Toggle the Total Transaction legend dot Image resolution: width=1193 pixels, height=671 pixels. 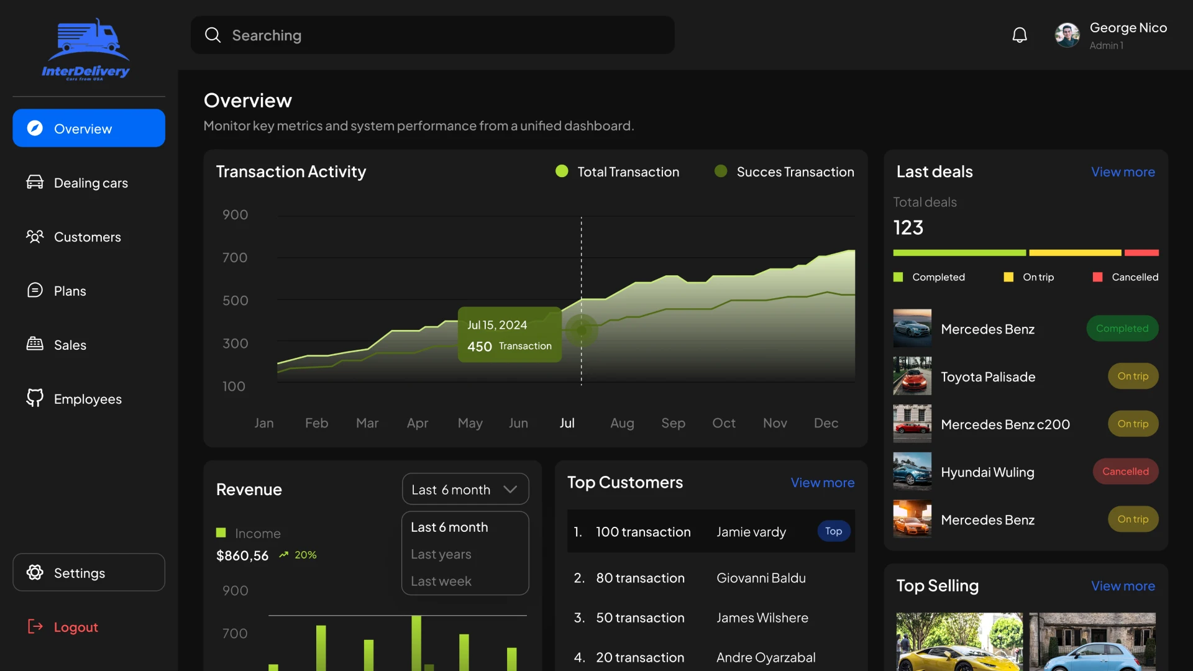click(562, 171)
